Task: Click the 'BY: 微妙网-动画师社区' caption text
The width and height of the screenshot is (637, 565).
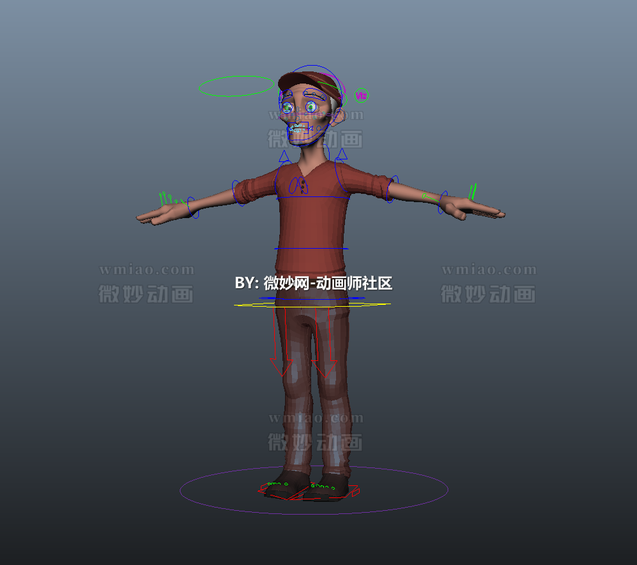Action: tap(313, 283)
